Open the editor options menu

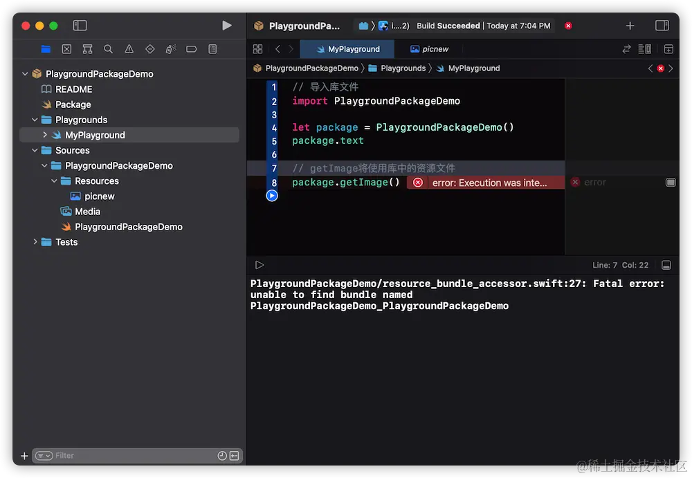coord(644,49)
